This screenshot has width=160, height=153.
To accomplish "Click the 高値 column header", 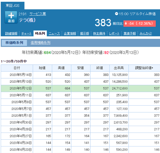I will pos(62,68).
